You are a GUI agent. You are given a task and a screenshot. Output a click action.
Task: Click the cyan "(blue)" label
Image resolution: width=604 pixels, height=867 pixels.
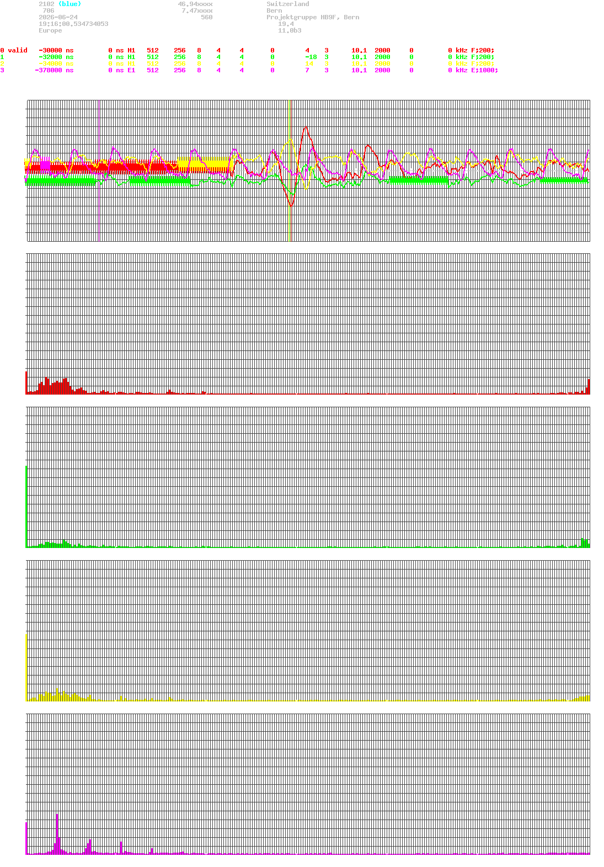tap(70, 4)
